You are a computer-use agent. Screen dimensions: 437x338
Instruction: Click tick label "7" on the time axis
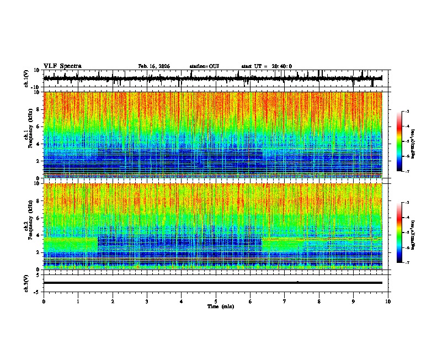[x=285, y=302]
